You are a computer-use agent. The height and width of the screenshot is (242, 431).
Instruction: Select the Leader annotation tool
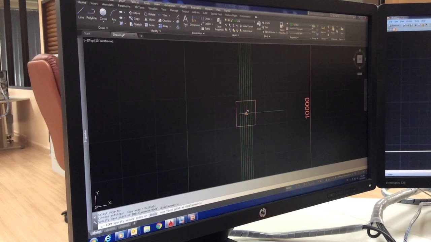click(x=206, y=24)
